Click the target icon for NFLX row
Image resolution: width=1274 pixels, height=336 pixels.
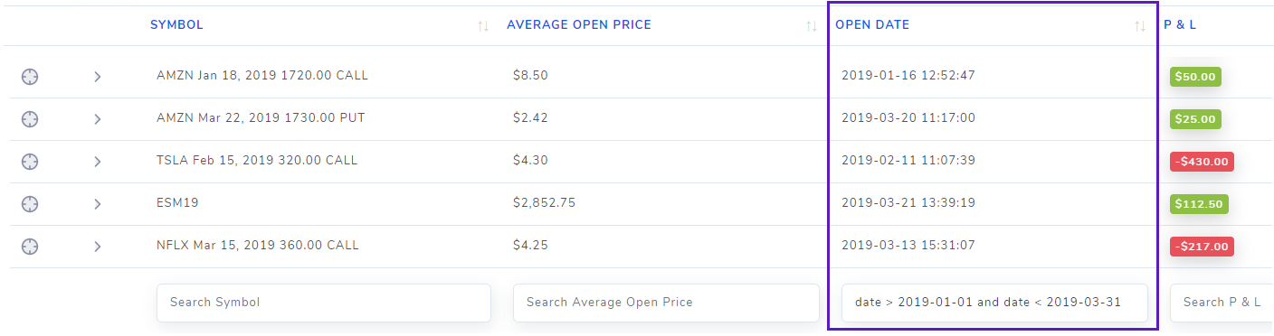click(30, 247)
